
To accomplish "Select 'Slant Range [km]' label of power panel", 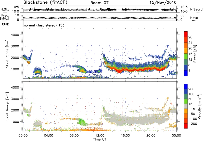I will tap(7, 54).
